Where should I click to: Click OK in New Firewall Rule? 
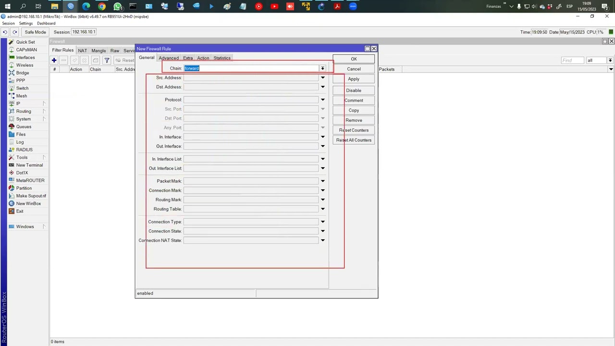(354, 59)
